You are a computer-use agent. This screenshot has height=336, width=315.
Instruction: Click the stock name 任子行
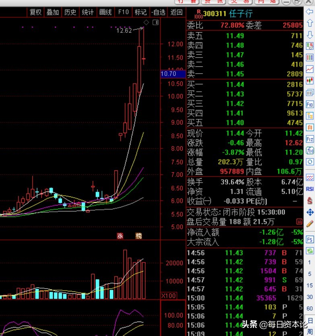241,14
